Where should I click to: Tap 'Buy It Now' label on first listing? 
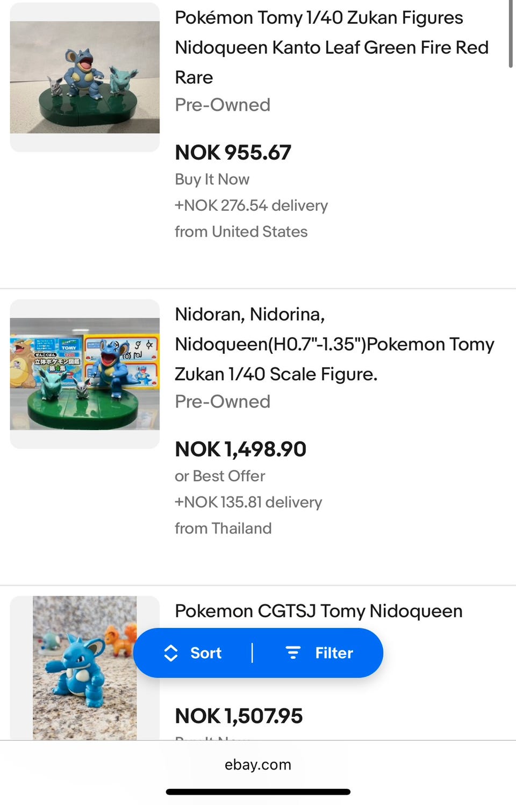coord(212,179)
